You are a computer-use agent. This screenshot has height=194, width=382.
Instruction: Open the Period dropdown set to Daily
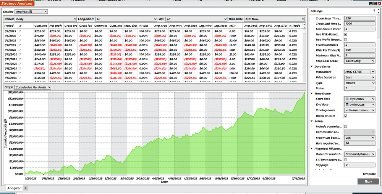46,19
